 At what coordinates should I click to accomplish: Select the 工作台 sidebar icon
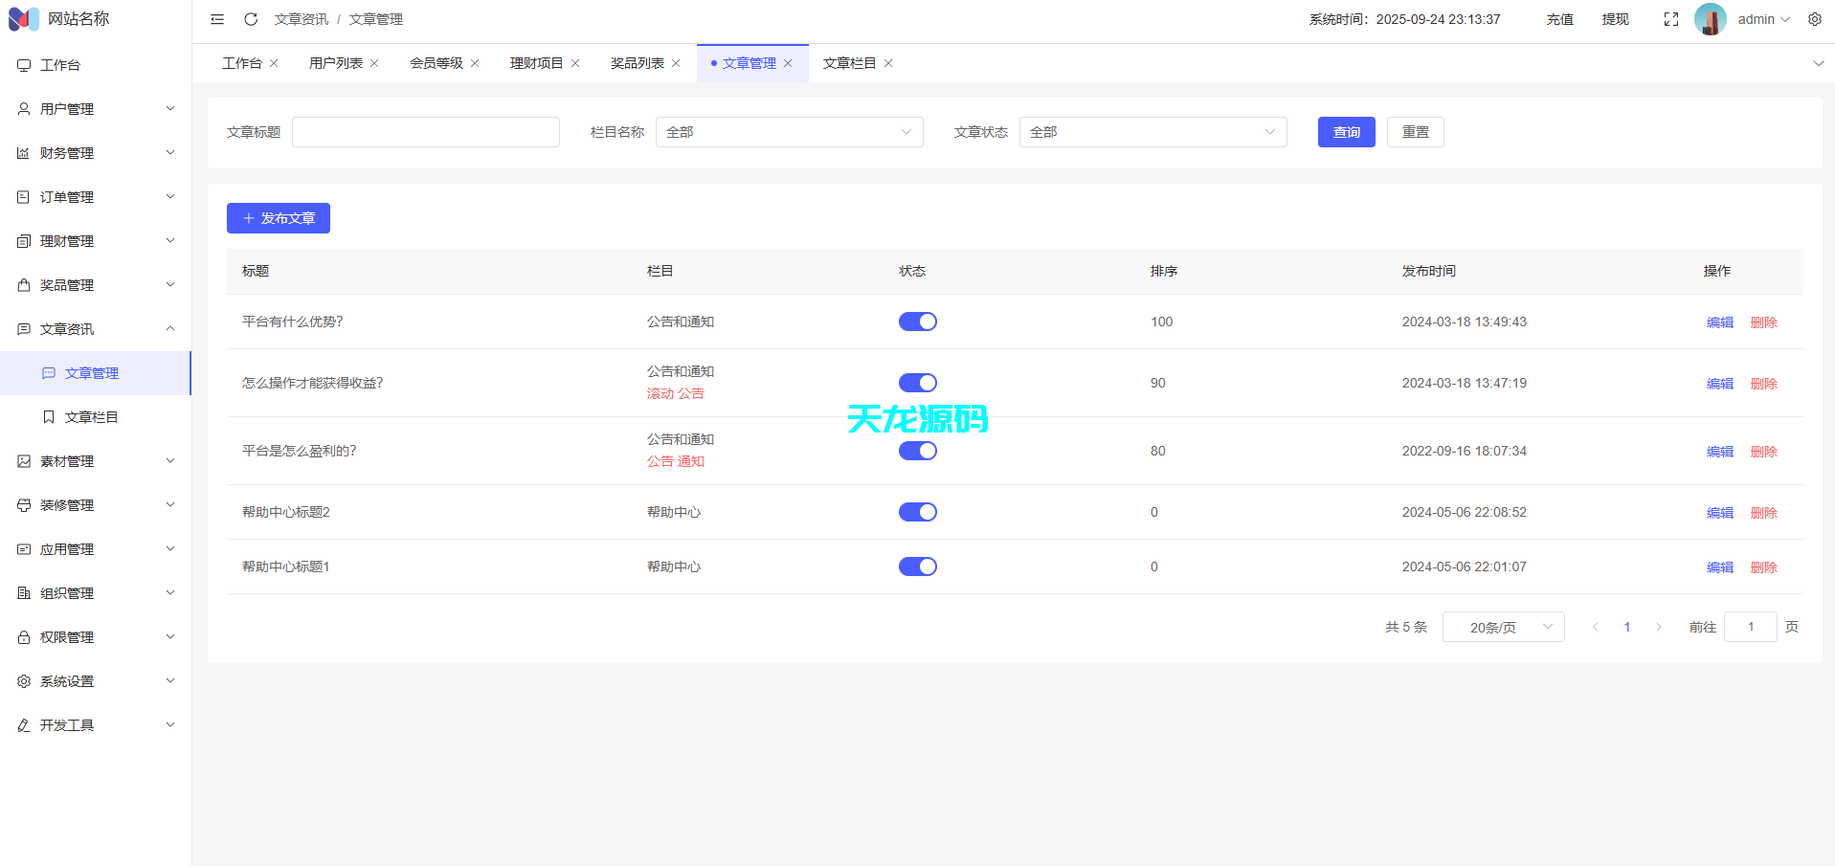coord(23,64)
